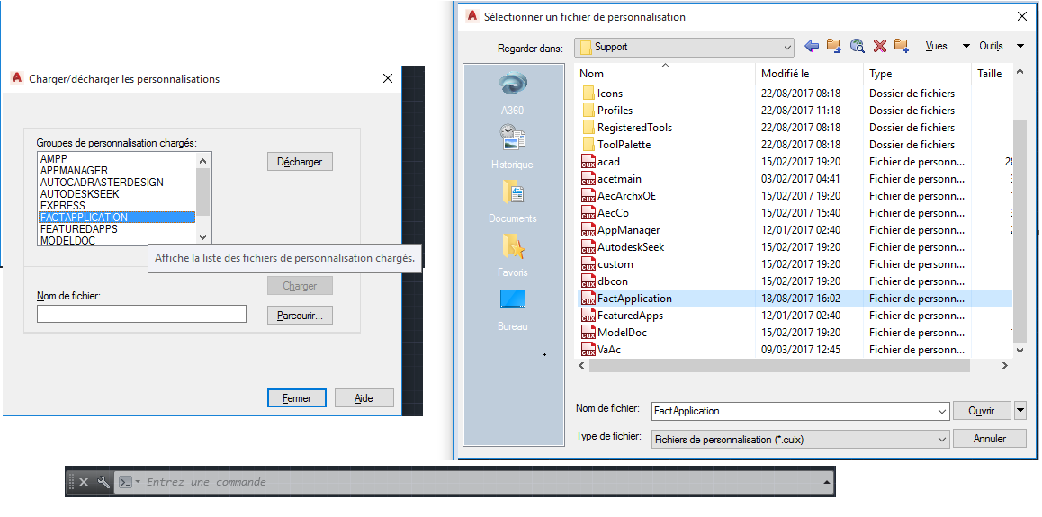Click the Décharger button
Image resolution: width=1042 pixels, height=517 pixels.
click(x=300, y=161)
